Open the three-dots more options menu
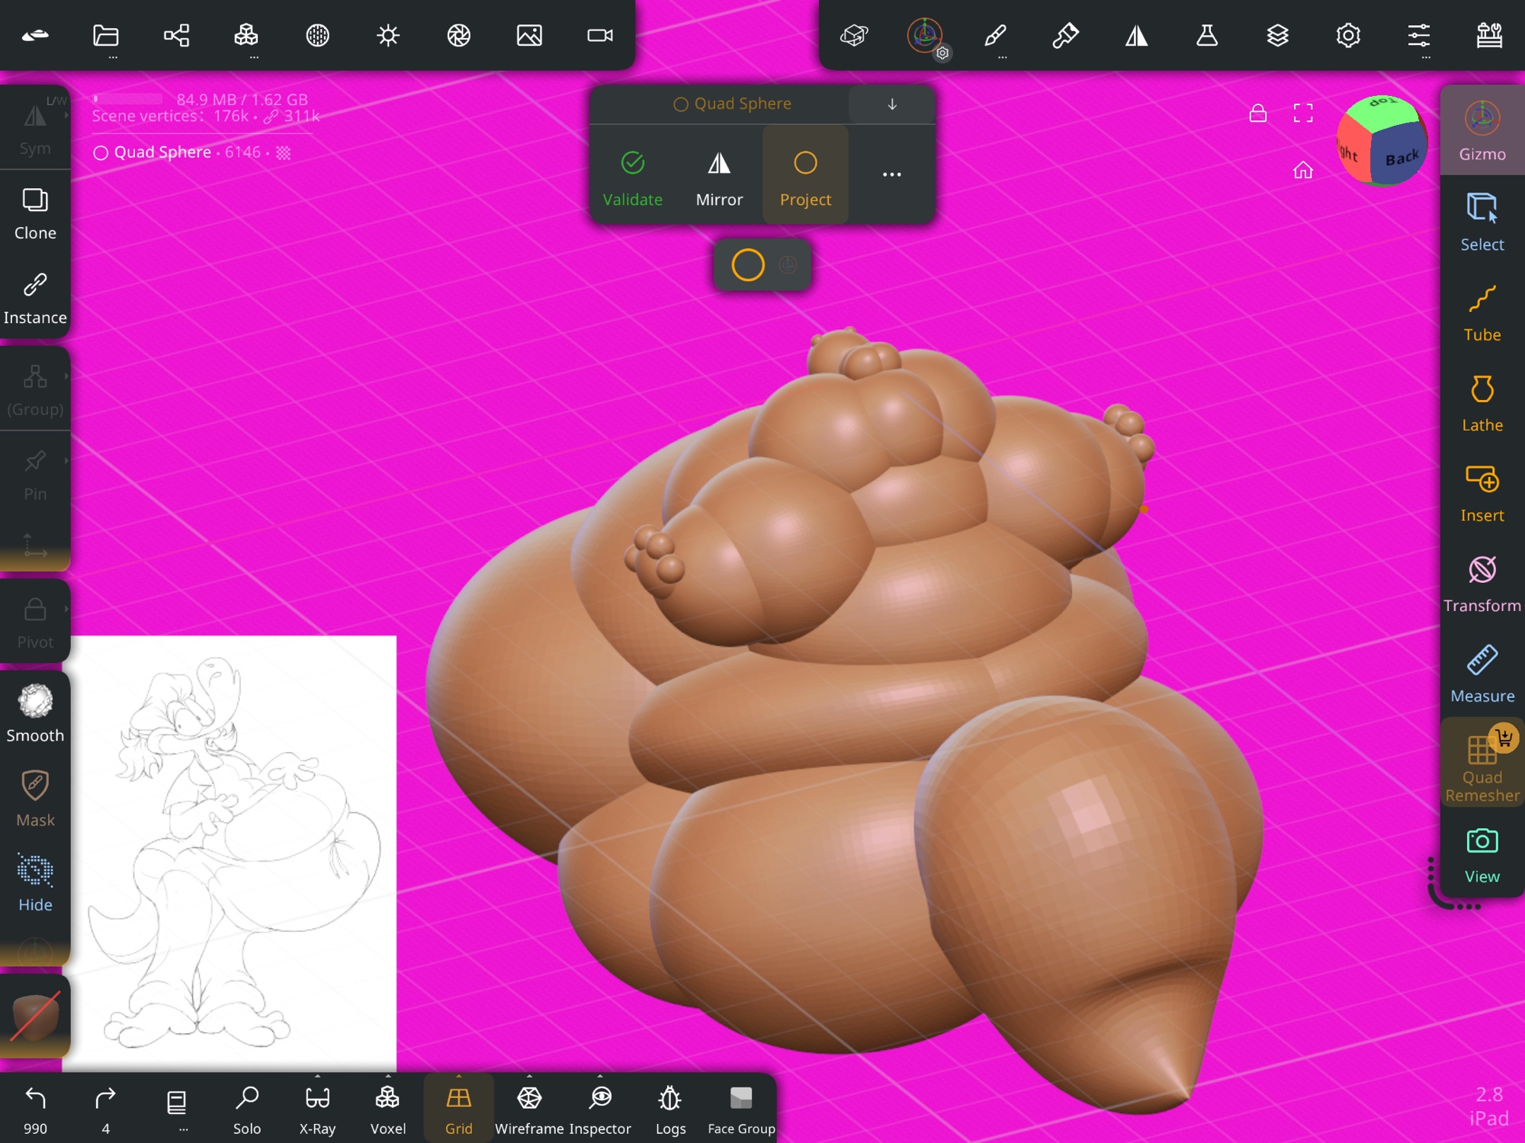The width and height of the screenshot is (1525, 1143). coord(891,175)
